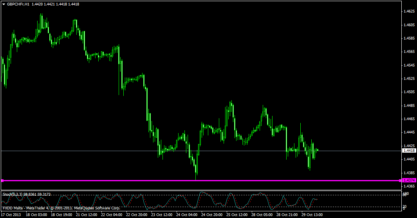Screen dimensions: 417x218
Task: Click the 1.4505 price axis label
Action: tap(409, 92)
